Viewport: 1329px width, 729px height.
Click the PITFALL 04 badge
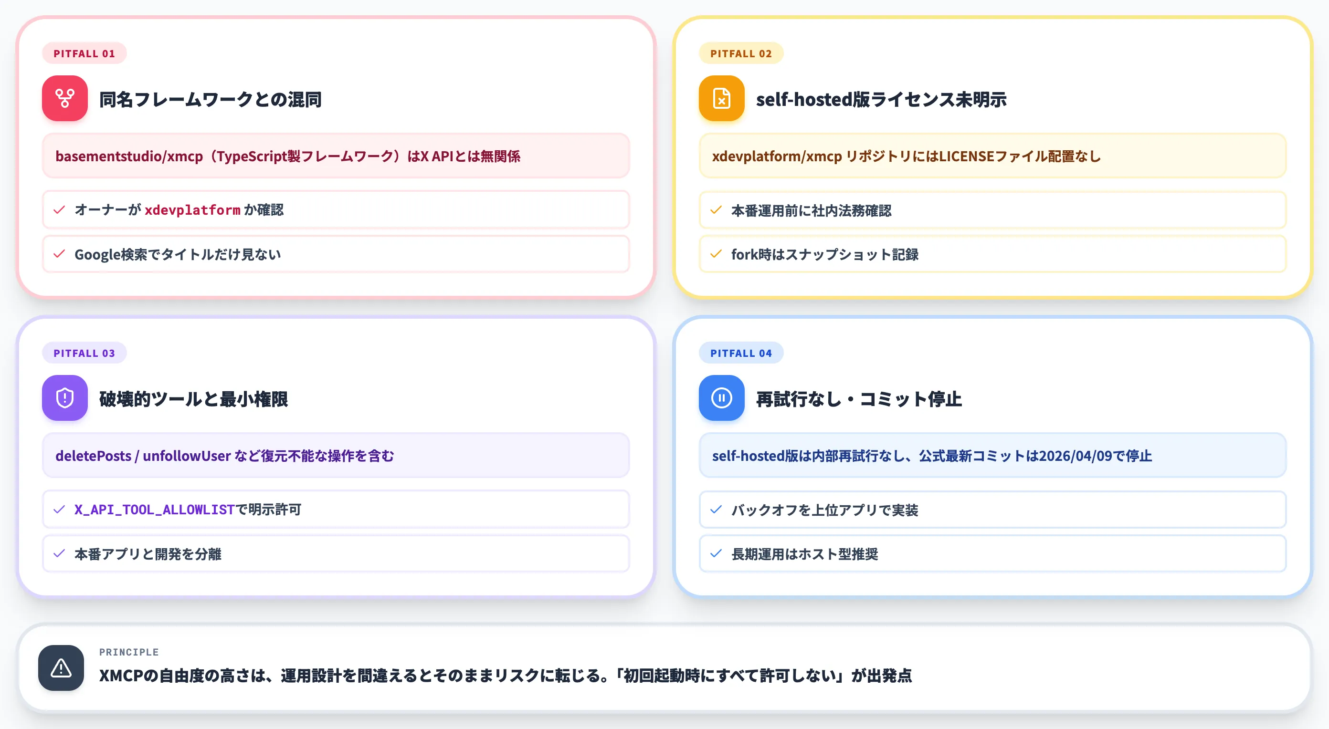[741, 353]
